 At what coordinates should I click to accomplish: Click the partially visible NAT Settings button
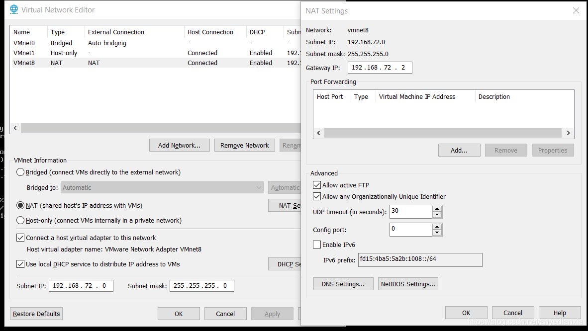coord(285,205)
